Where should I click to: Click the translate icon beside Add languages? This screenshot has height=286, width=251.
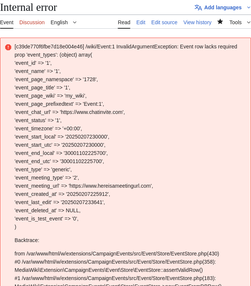[x=198, y=7]
